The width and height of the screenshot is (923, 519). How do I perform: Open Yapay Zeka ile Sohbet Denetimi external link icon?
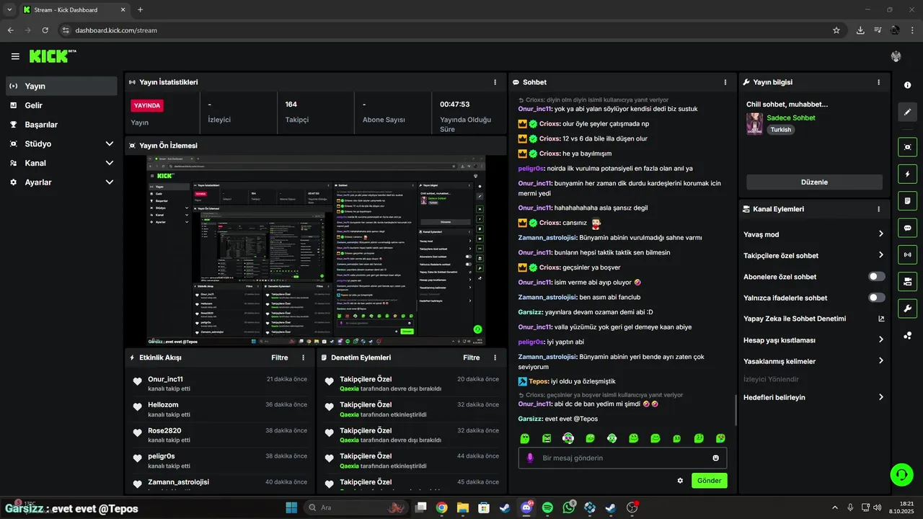(x=881, y=319)
